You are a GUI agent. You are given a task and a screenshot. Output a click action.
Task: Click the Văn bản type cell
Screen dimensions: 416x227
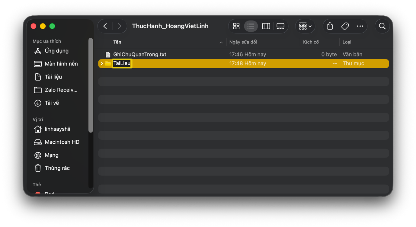352,55
